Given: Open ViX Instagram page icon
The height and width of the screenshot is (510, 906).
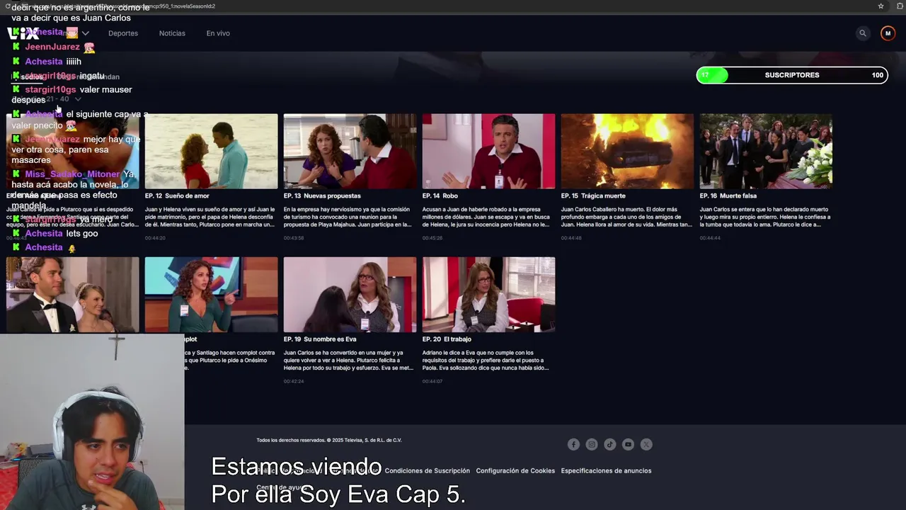Looking at the screenshot, I should click(x=592, y=444).
